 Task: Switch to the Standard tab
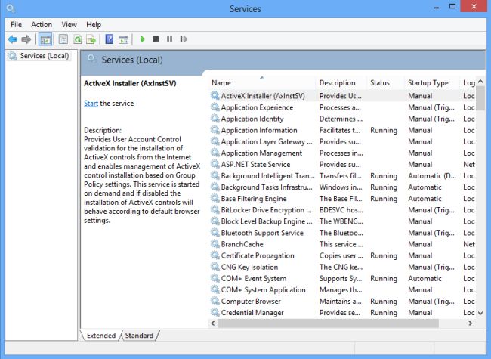(139, 335)
